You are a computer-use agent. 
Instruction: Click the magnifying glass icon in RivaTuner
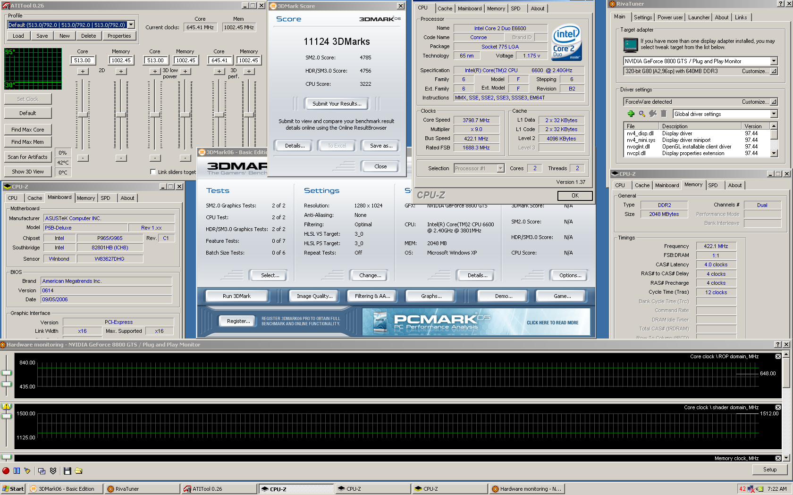[x=642, y=114]
